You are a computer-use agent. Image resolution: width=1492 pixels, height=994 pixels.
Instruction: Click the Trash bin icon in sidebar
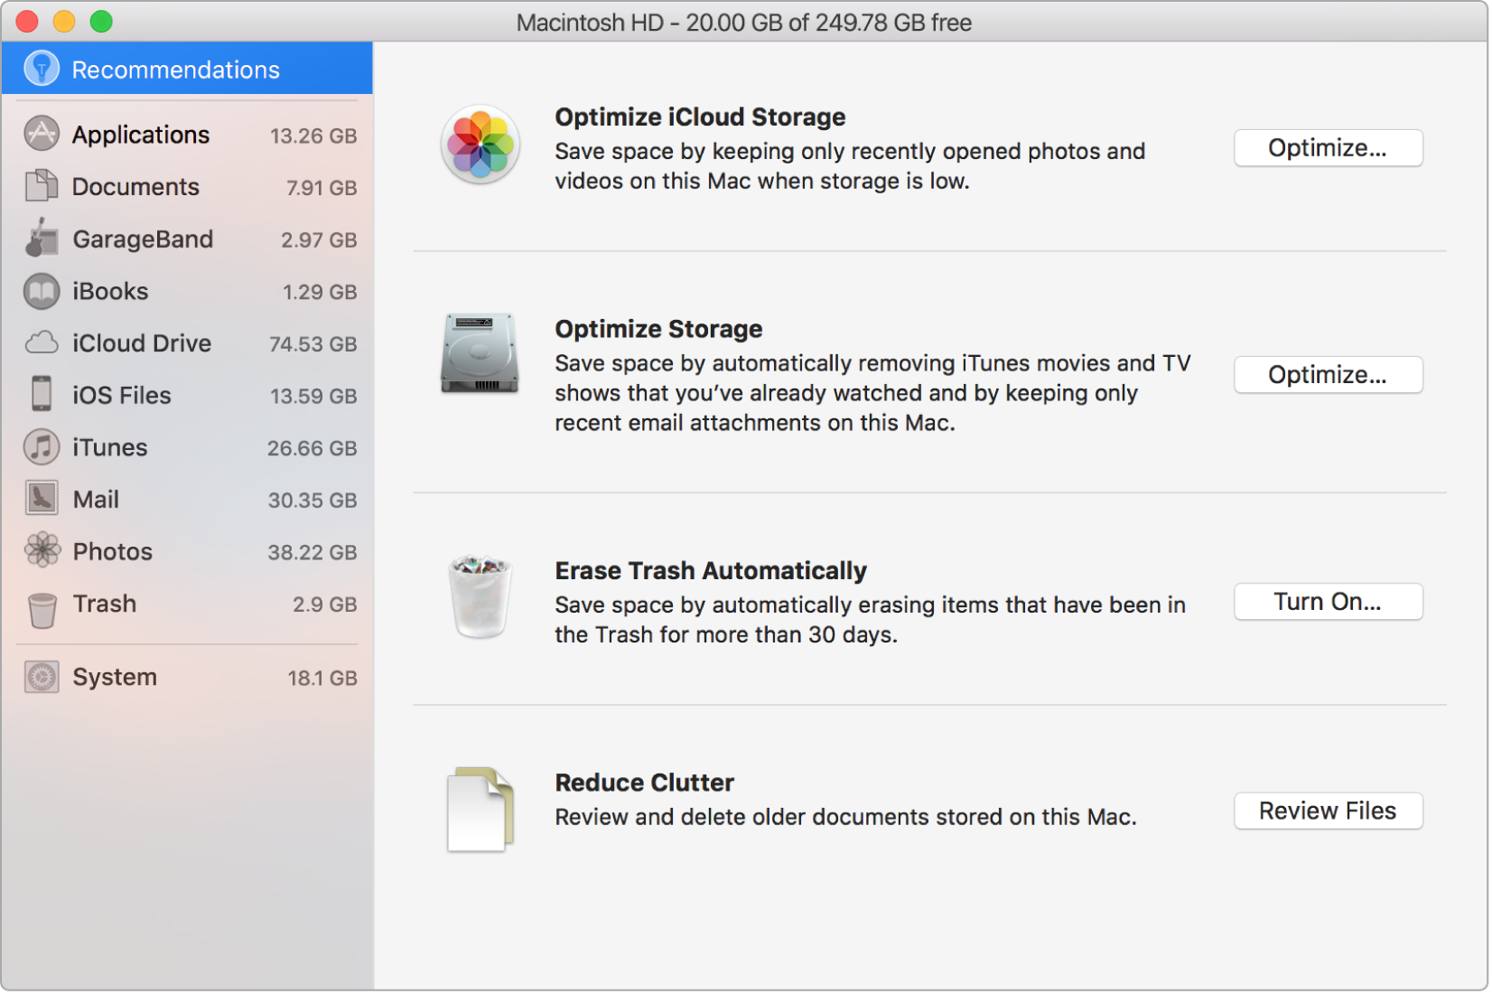pyautogui.click(x=42, y=612)
